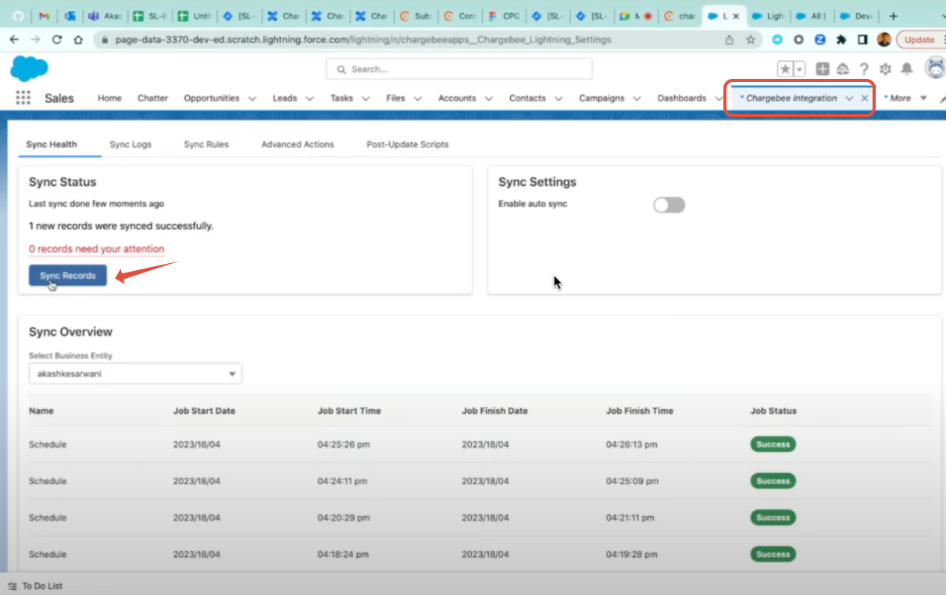Open the user profile avatar

click(x=935, y=69)
